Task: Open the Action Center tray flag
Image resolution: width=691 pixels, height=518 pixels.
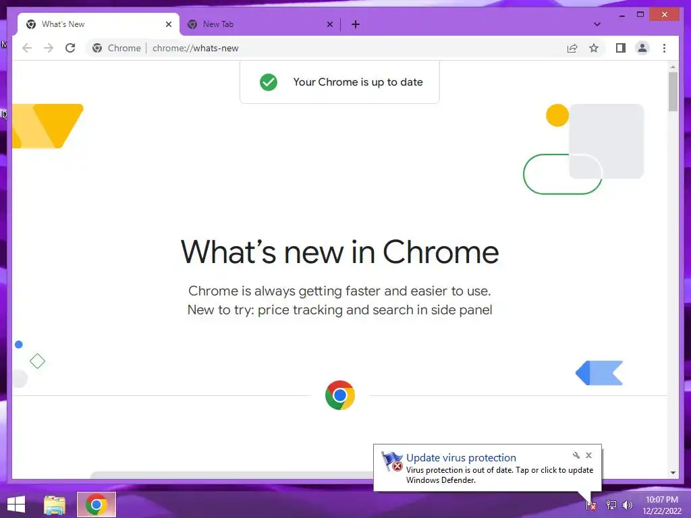Action: tap(591, 505)
